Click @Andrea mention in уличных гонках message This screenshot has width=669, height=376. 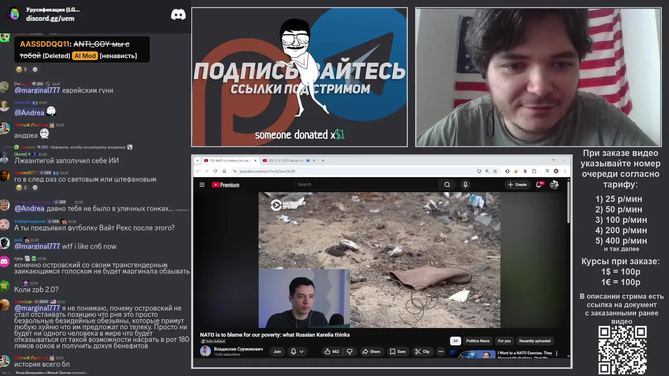click(29, 208)
